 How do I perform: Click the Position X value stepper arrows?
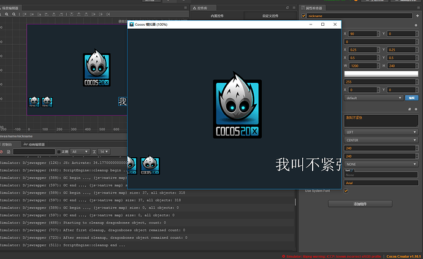point(378,34)
